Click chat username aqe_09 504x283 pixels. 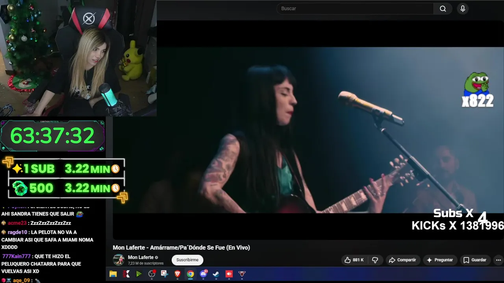(x=21, y=280)
